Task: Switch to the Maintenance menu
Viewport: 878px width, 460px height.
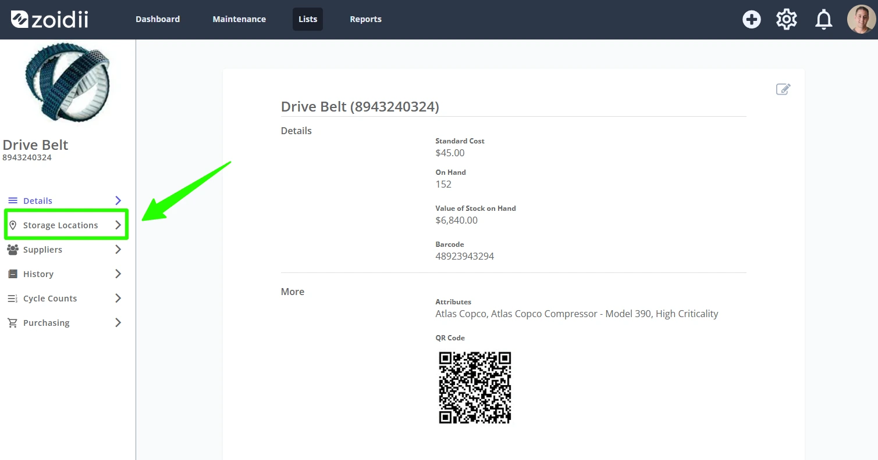Action: [239, 19]
